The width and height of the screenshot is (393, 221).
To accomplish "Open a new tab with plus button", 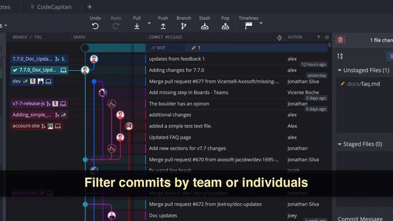I will coord(90,7).
